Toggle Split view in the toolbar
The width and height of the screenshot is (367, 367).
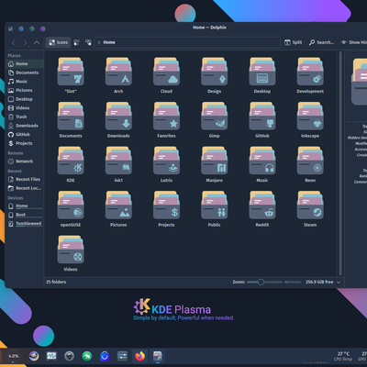[x=293, y=42]
